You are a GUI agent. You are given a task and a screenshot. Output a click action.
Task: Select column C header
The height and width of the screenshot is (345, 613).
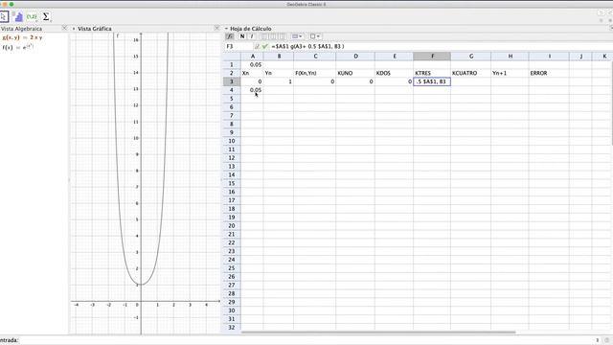(315, 57)
